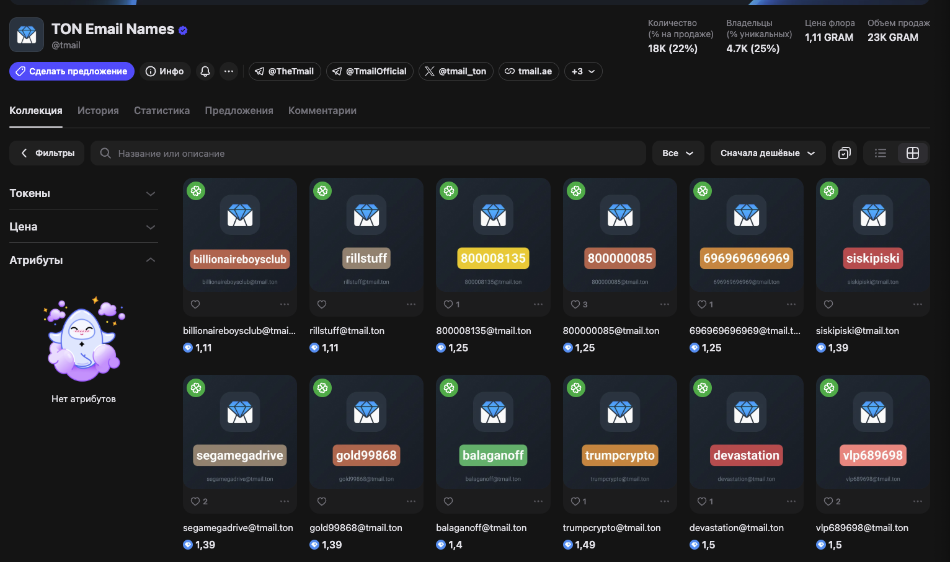Open the @tmail_ton X link

tap(456, 71)
